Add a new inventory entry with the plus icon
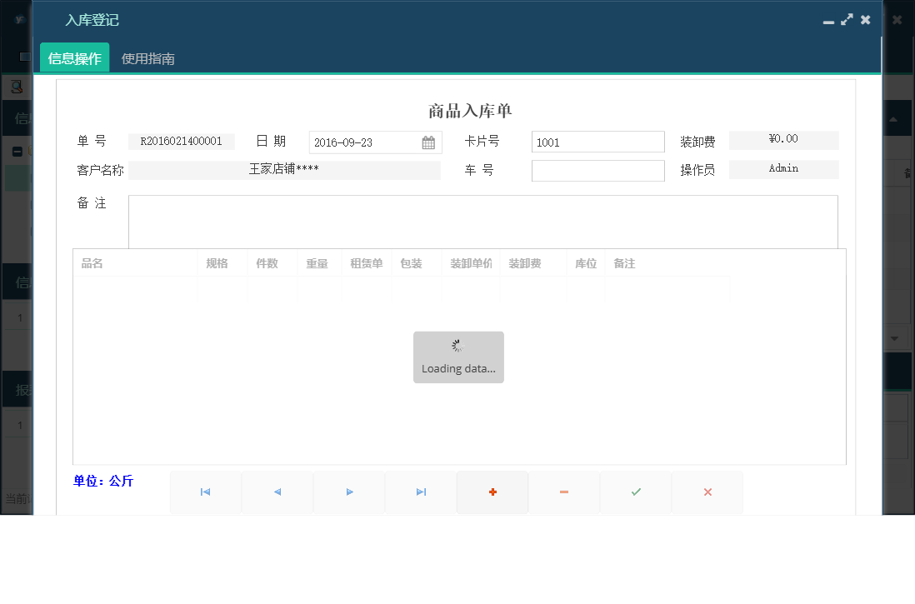This screenshot has width=915, height=604. pyautogui.click(x=492, y=492)
